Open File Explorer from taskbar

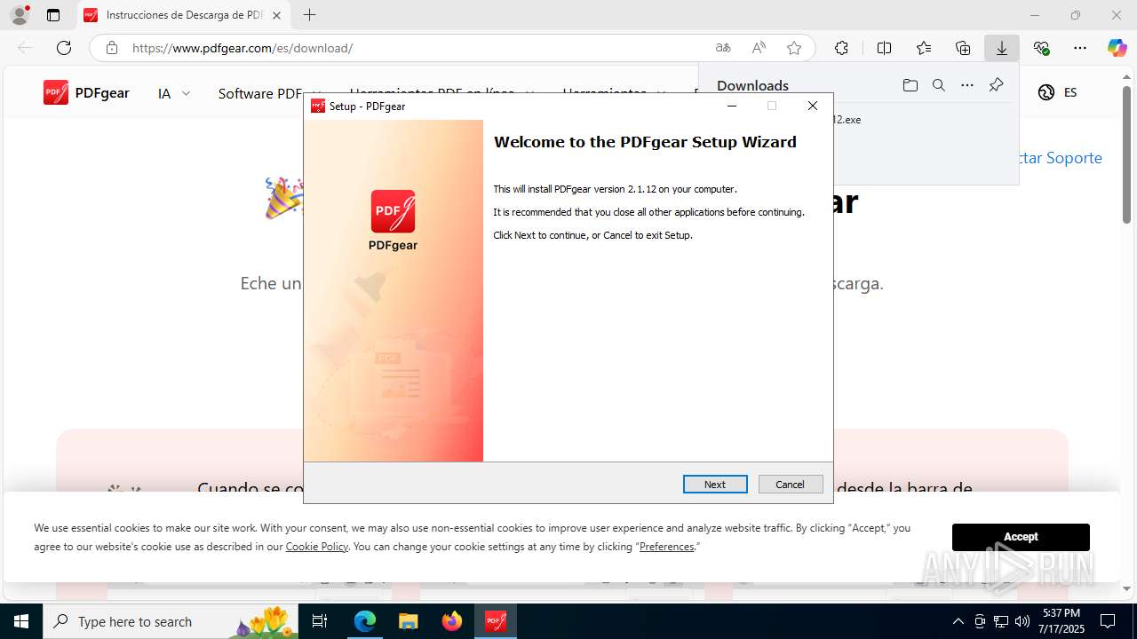[408, 621]
